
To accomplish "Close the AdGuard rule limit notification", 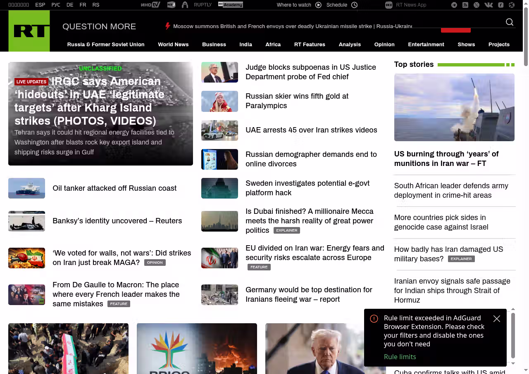I will 497,319.
